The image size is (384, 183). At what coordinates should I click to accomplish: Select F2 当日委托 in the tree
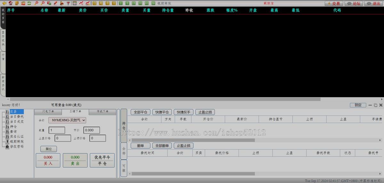tap(14, 117)
